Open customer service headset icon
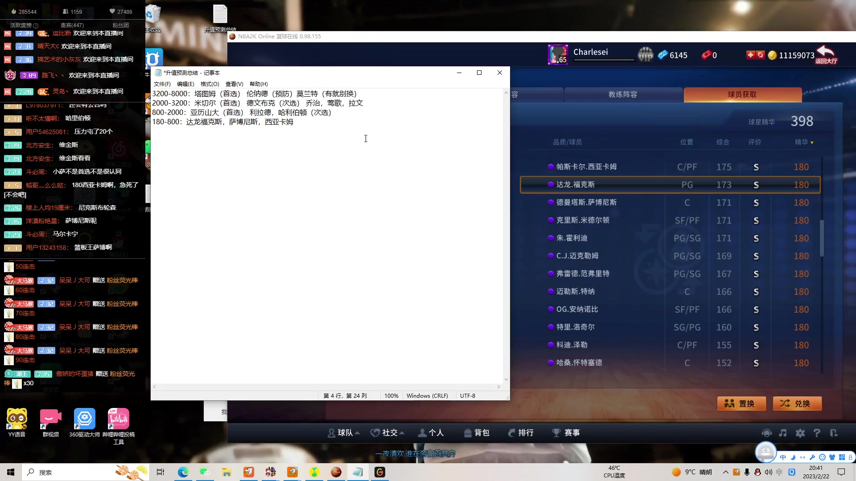This screenshot has height=481, width=856. (x=766, y=433)
